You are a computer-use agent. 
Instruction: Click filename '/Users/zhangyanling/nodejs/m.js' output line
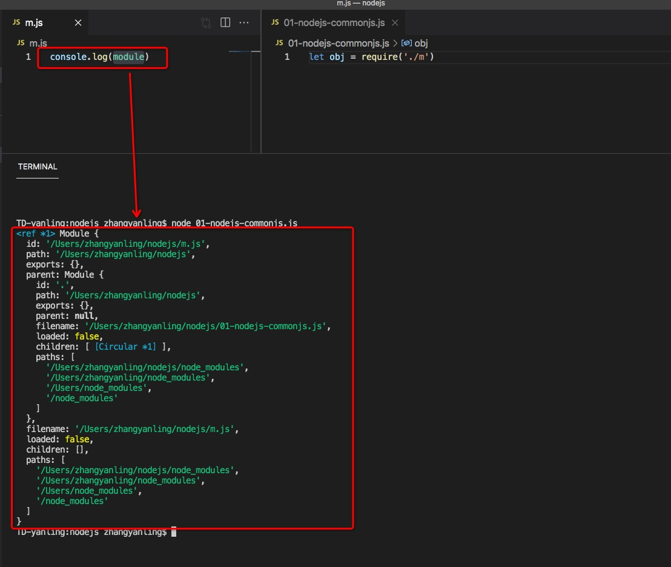[x=132, y=429]
